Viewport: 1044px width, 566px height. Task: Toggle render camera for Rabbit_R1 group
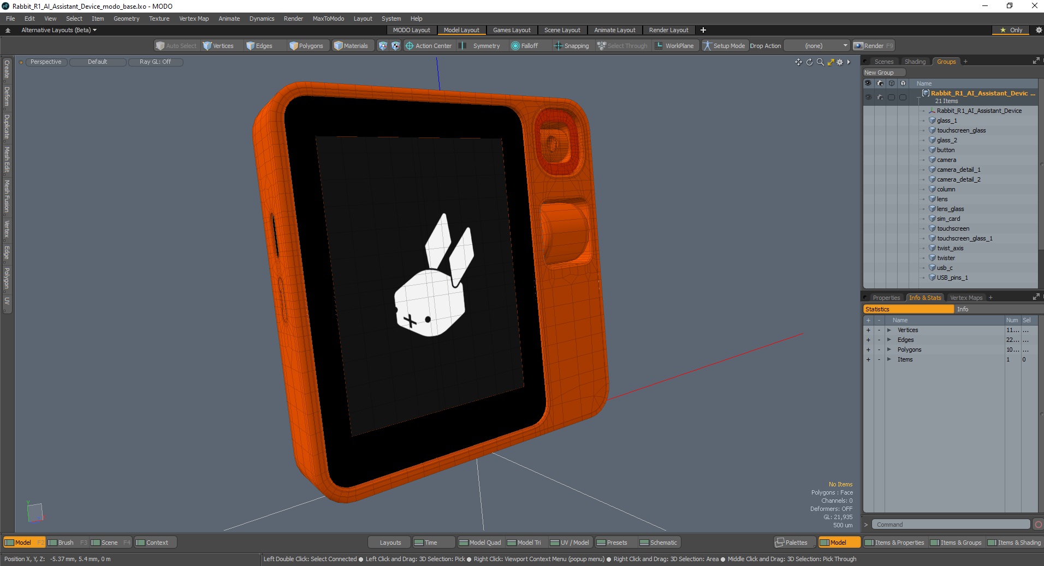880,97
